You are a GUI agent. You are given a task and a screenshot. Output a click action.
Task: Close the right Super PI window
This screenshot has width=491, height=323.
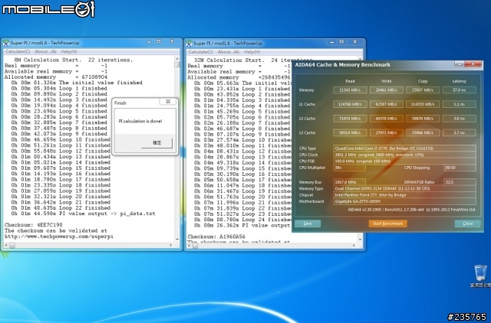pos(355,42)
